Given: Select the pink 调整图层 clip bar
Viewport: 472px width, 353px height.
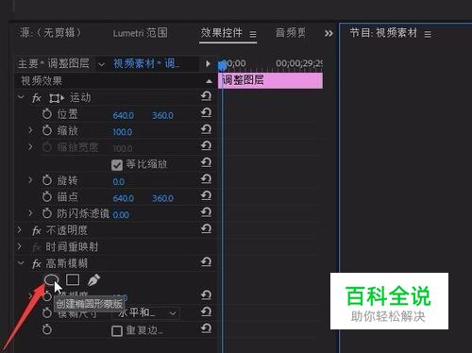Looking at the screenshot, I should click(271, 80).
